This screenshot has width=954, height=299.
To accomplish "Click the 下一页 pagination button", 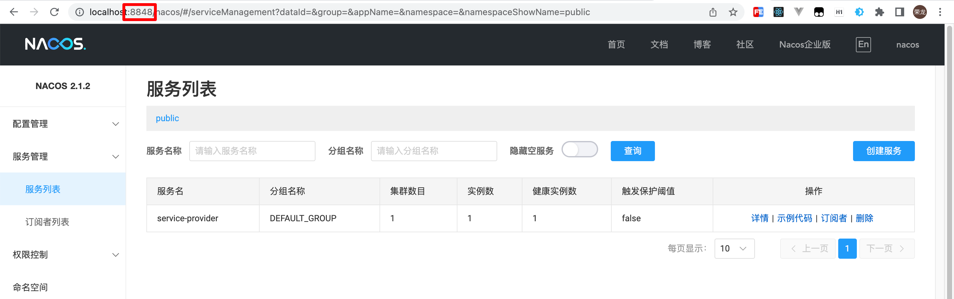I will point(887,248).
